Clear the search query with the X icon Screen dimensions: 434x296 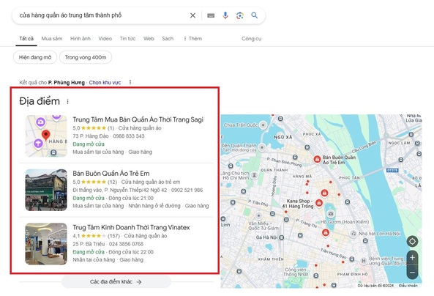(x=192, y=15)
